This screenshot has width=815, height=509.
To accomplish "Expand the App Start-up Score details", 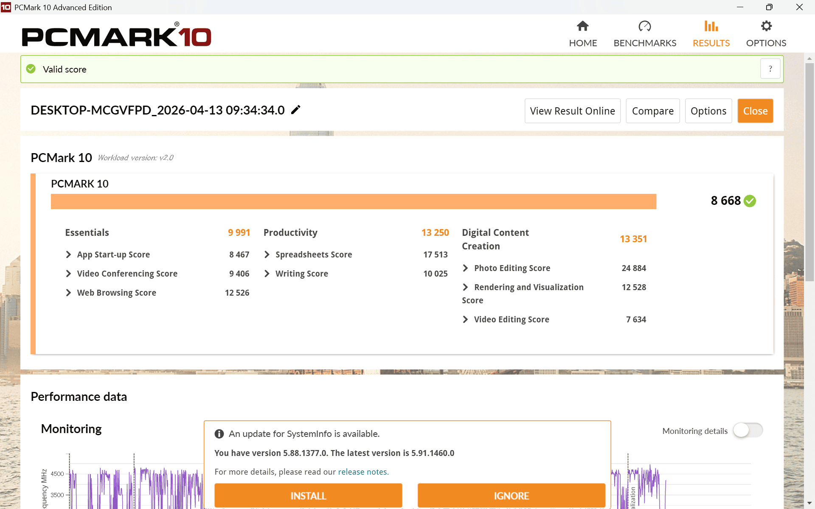I will (69, 255).
